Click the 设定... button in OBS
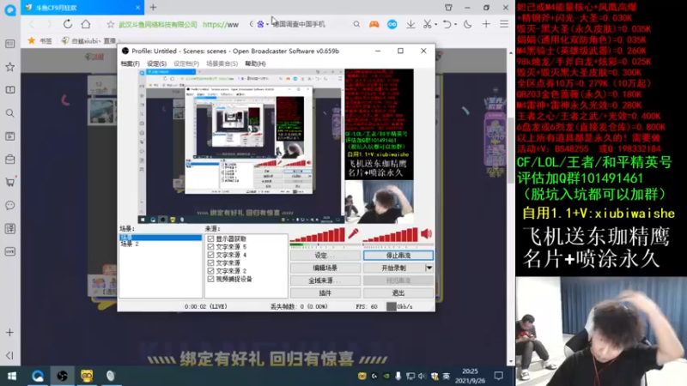 (325, 256)
